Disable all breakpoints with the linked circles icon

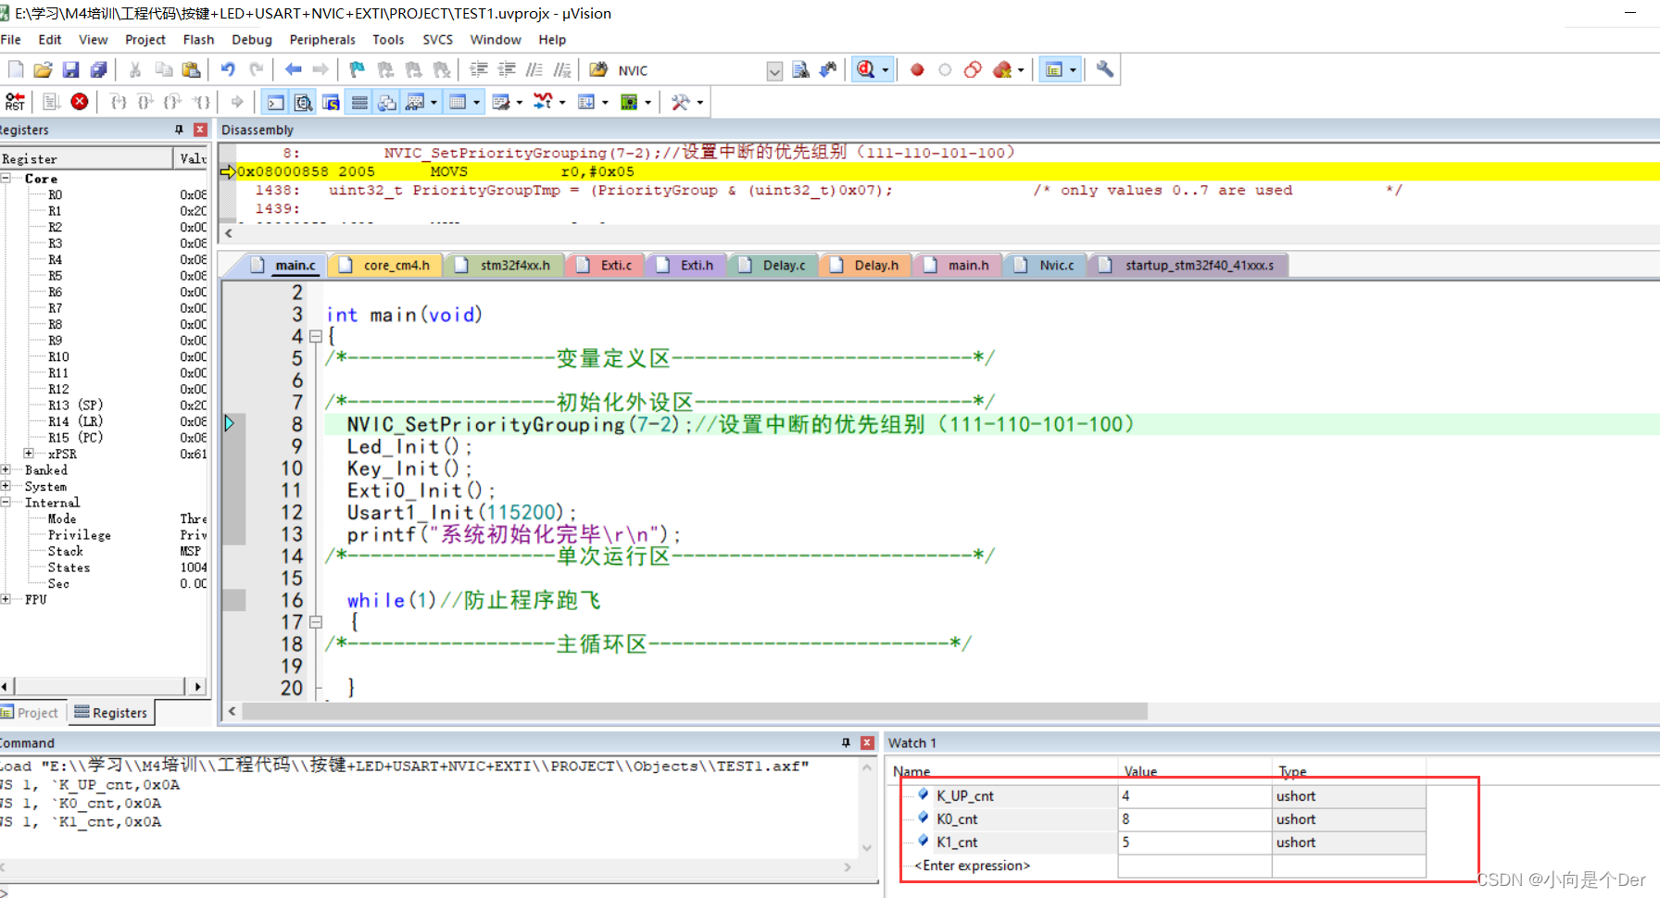(x=973, y=69)
